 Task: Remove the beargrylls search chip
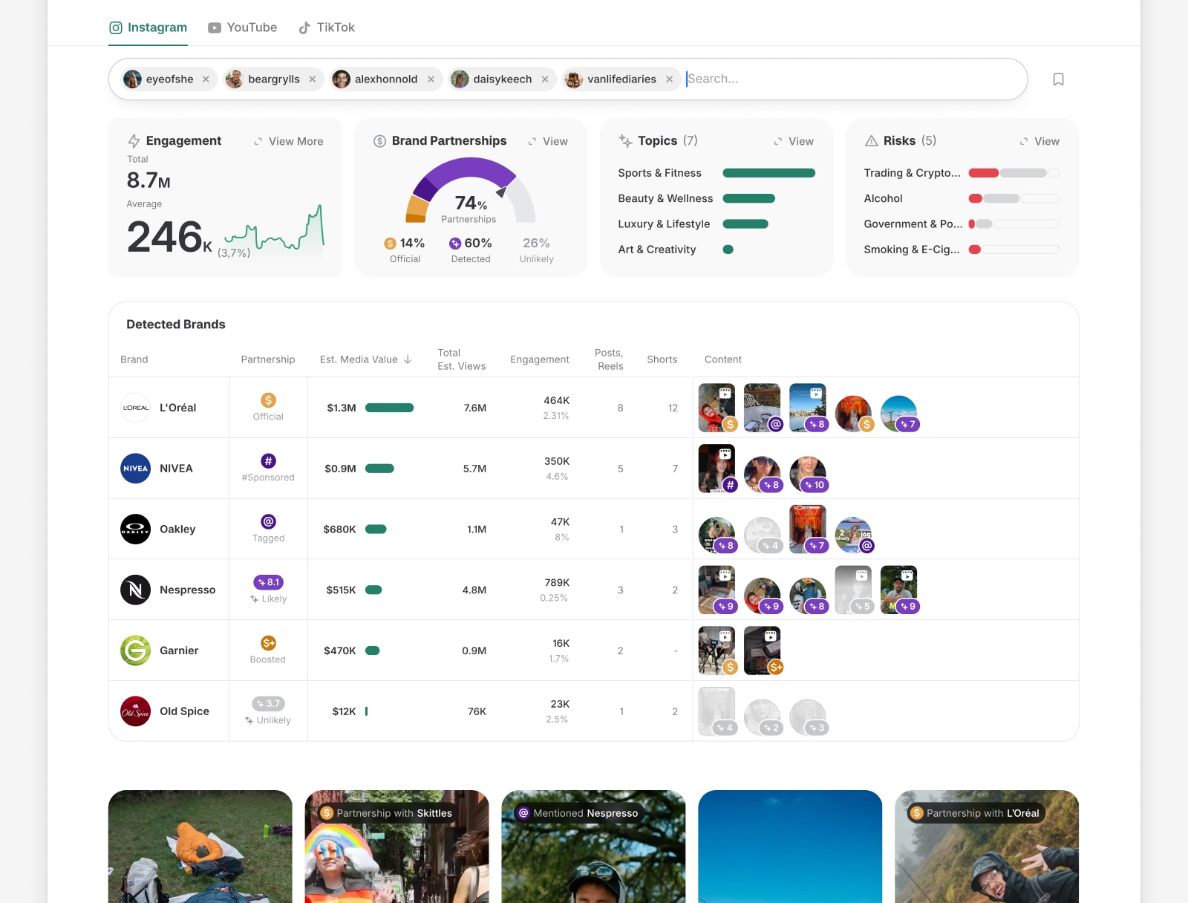click(313, 79)
